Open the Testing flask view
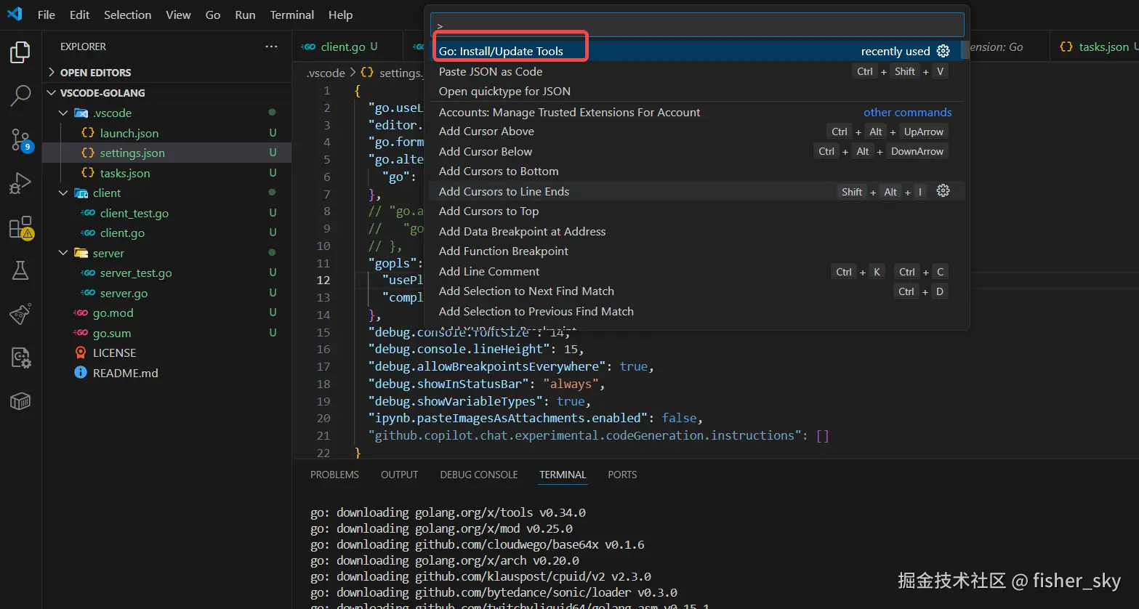Image resolution: width=1139 pixels, height=609 pixels. [x=20, y=270]
